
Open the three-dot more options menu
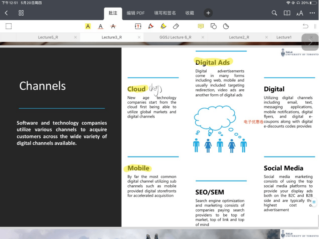point(312,13)
